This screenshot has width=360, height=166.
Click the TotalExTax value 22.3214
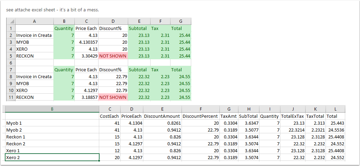tap(293, 130)
